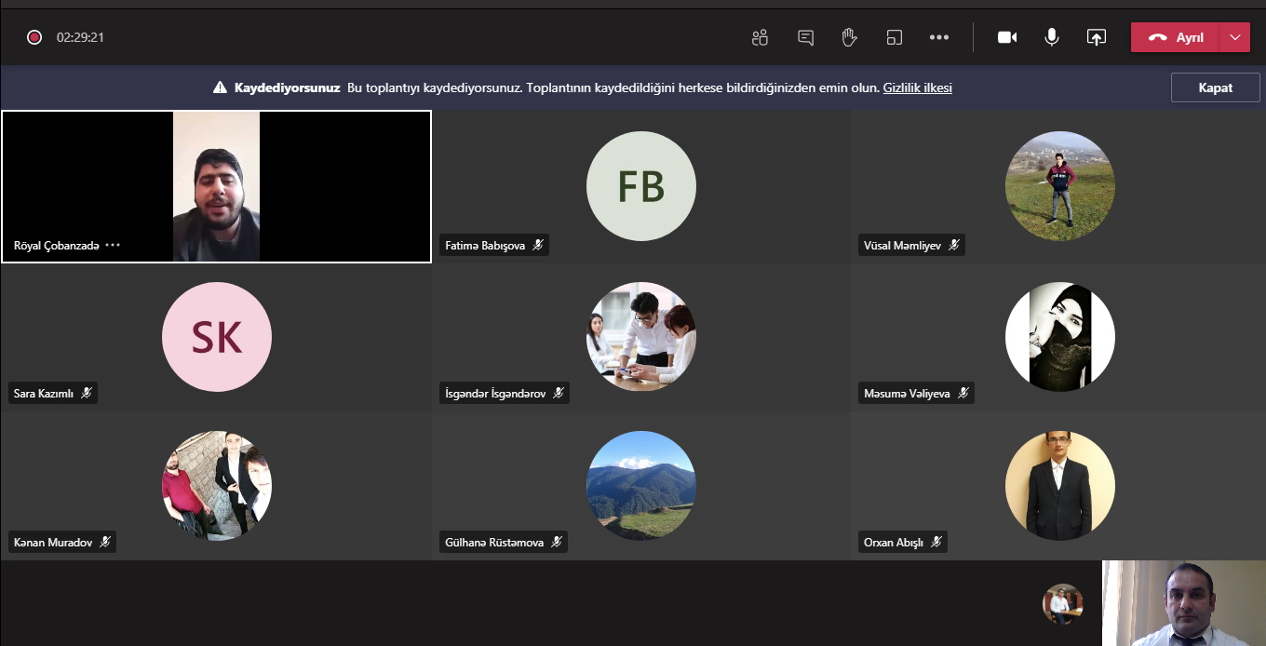Click Məsumə Vəliyeva's profile photo
Image resolution: width=1266 pixels, height=646 pixels.
click(1060, 336)
